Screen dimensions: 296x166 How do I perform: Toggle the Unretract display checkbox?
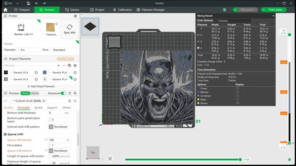237,96
